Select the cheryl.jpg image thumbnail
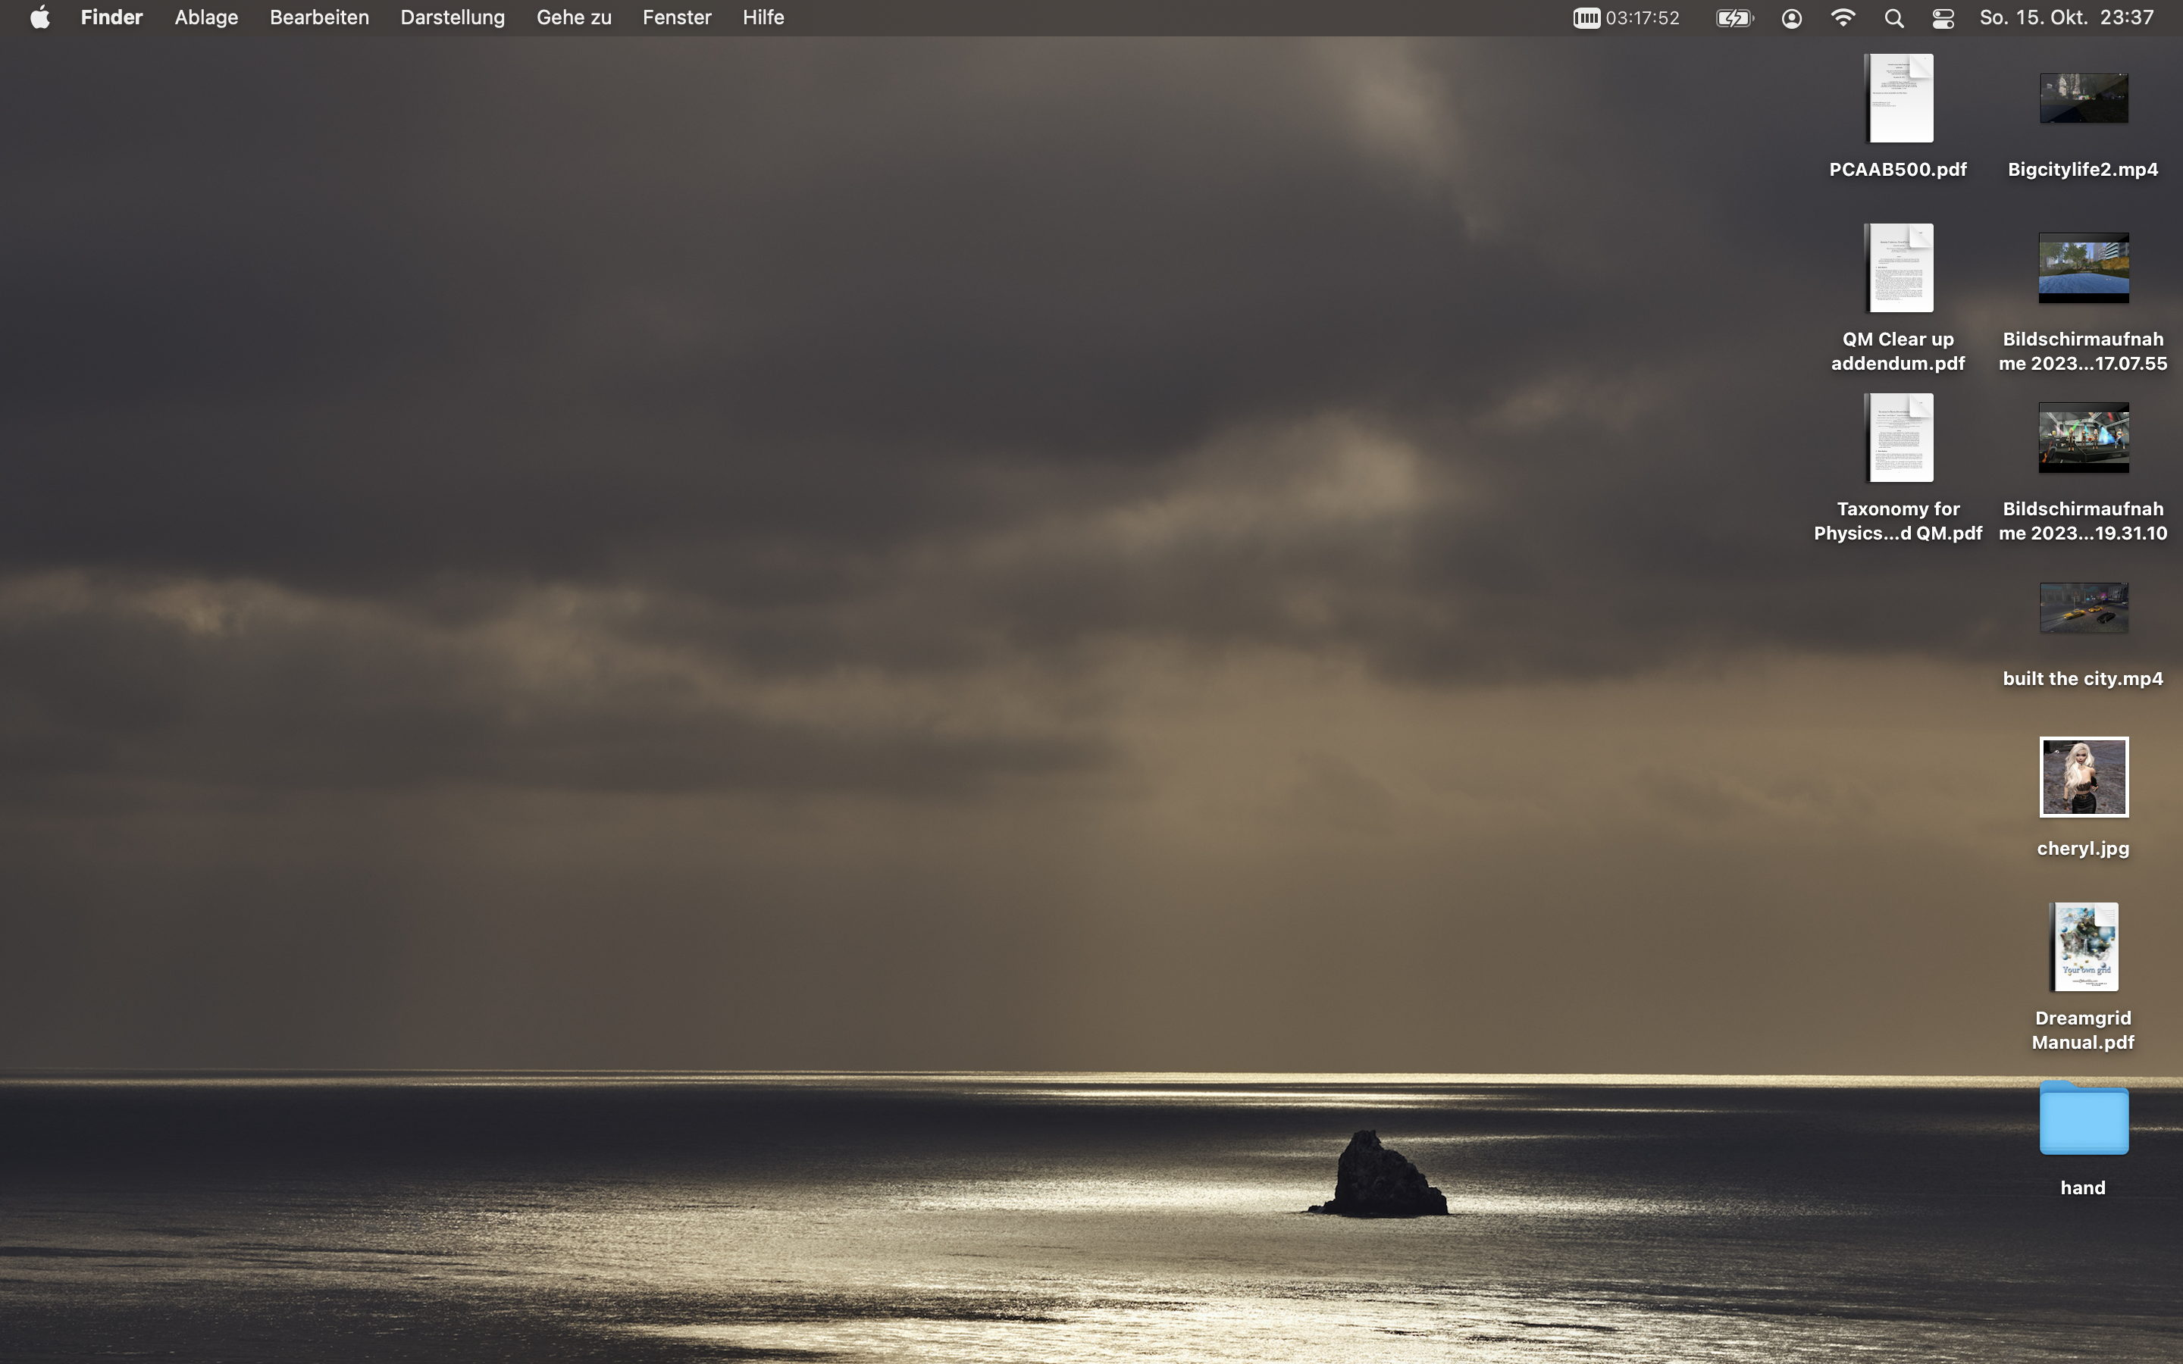2183x1364 pixels. [2083, 777]
